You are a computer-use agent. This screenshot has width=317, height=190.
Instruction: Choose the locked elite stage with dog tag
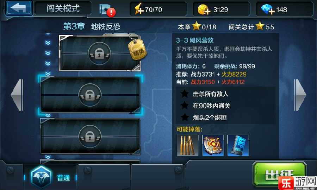[100, 53]
